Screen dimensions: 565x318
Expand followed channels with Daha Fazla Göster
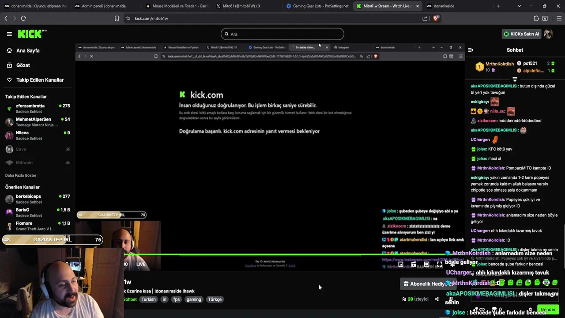click(x=21, y=175)
